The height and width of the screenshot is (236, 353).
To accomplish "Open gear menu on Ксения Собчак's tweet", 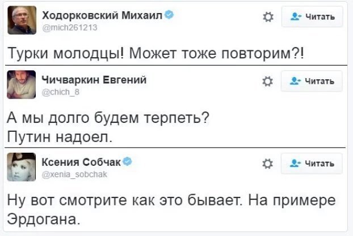I will (268, 164).
